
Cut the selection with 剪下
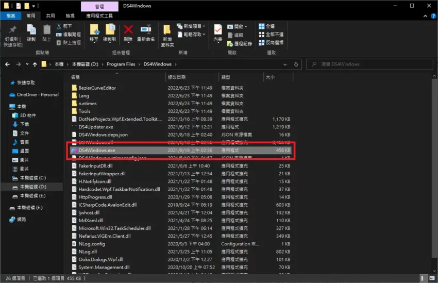pyautogui.click(x=64, y=26)
